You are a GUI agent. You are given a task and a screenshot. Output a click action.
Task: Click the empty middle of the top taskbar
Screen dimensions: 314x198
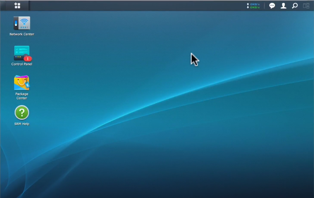(132, 6)
